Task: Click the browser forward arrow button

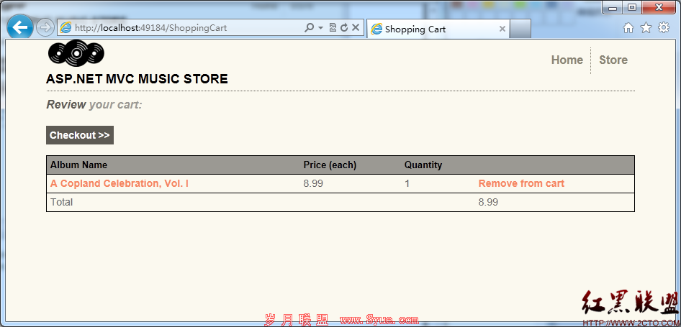Action: (45, 28)
